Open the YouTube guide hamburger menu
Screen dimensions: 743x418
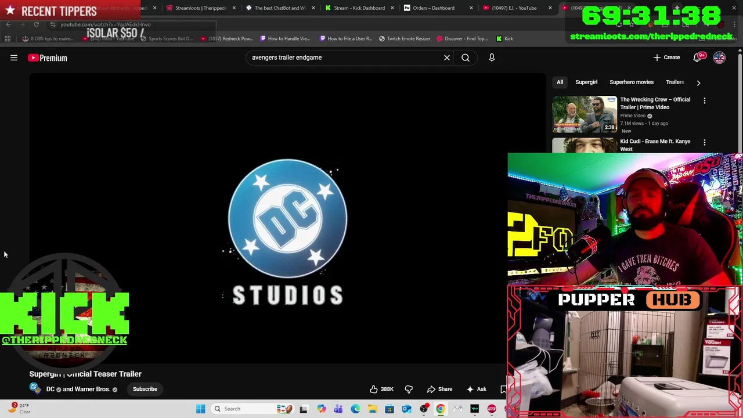pyautogui.click(x=14, y=57)
